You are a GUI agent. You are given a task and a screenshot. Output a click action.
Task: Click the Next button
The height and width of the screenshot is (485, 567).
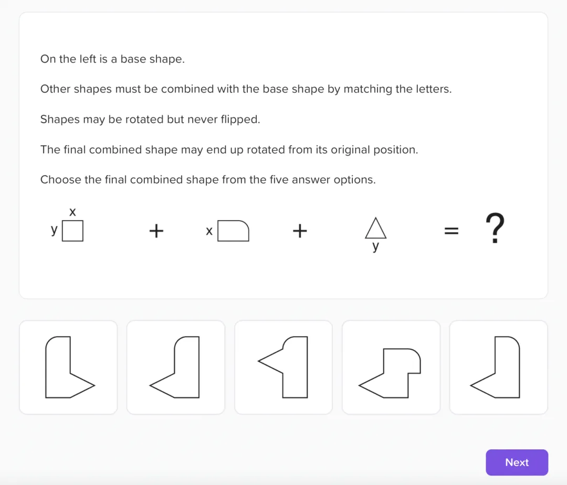click(517, 462)
